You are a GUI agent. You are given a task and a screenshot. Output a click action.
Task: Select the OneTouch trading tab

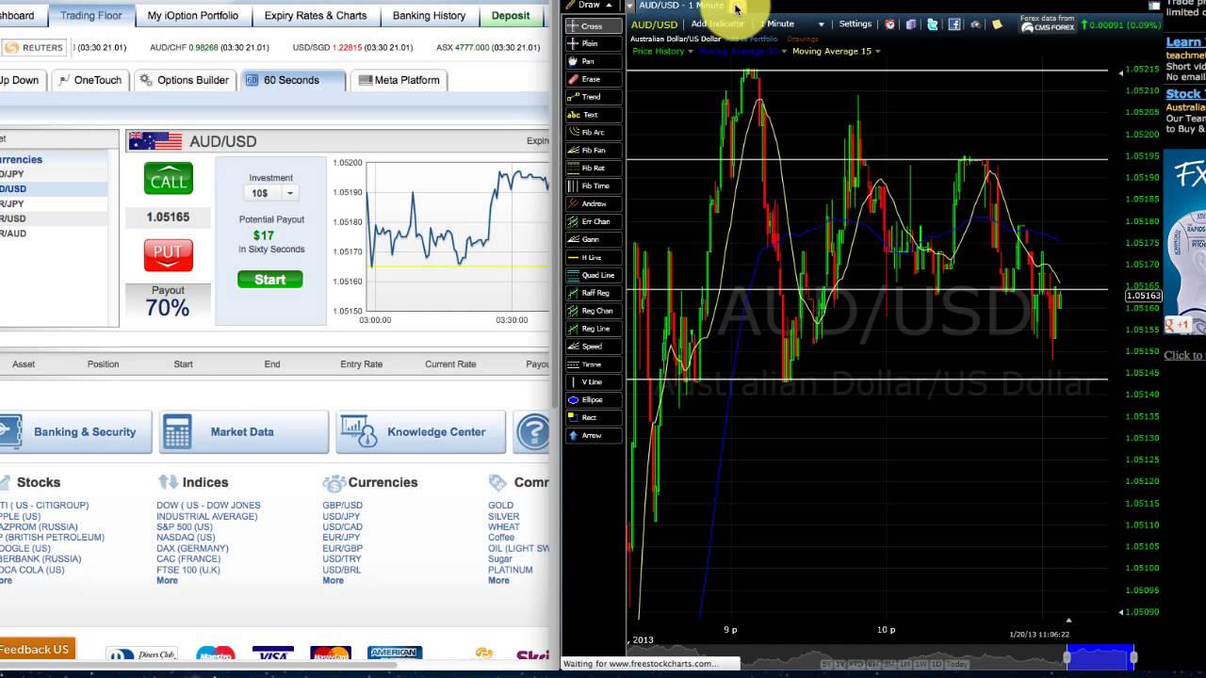(90, 80)
